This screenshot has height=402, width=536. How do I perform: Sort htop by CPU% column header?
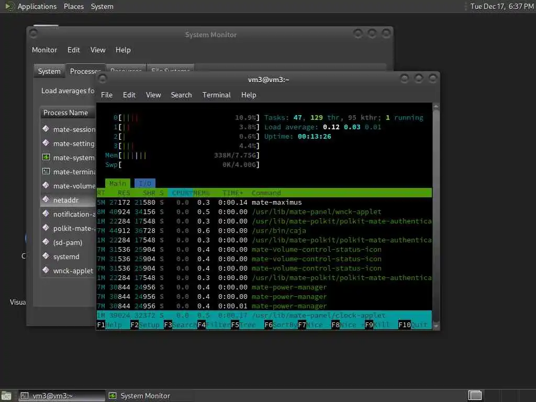(x=180, y=193)
